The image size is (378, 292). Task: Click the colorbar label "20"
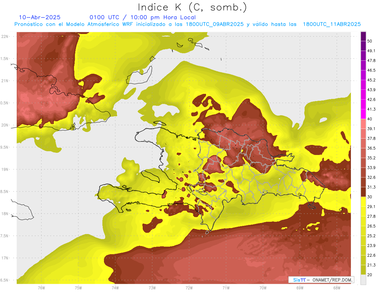click(369, 275)
